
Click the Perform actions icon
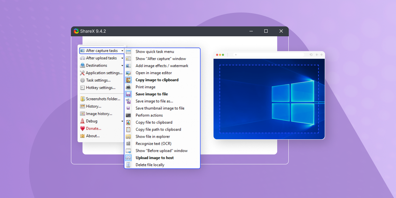click(128, 115)
